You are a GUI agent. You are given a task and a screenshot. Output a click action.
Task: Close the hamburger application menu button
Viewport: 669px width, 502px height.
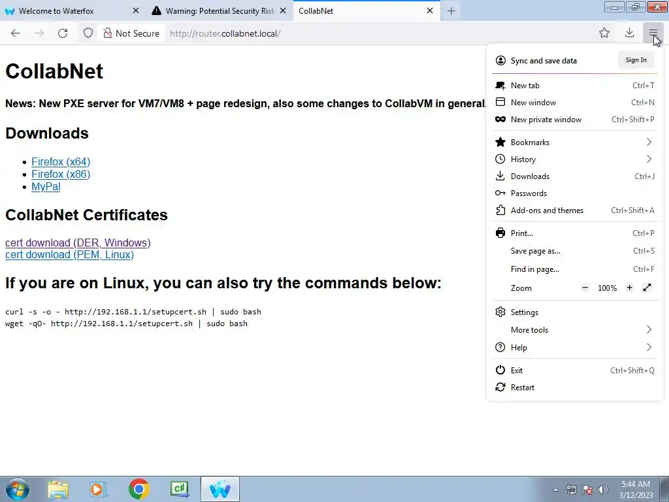tap(653, 33)
